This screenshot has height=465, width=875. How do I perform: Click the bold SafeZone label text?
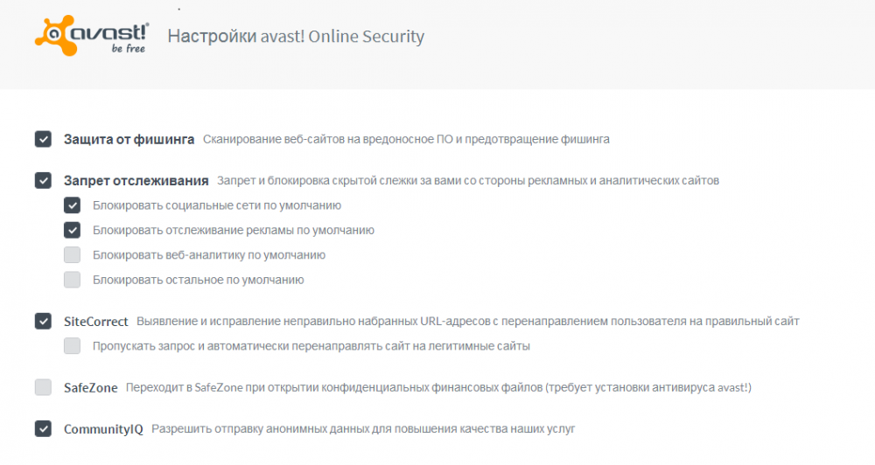pyautogui.click(x=91, y=387)
